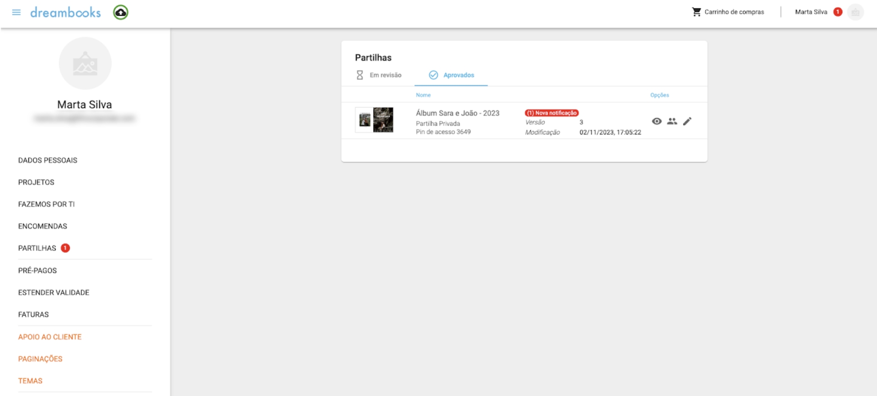This screenshot has height=396, width=877.
Task: Click the profile picture placeholder in sidebar
Action: pyautogui.click(x=85, y=63)
